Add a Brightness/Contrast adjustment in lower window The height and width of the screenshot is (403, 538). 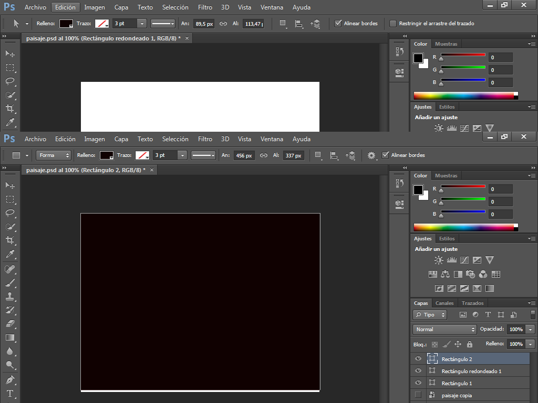pyautogui.click(x=439, y=260)
